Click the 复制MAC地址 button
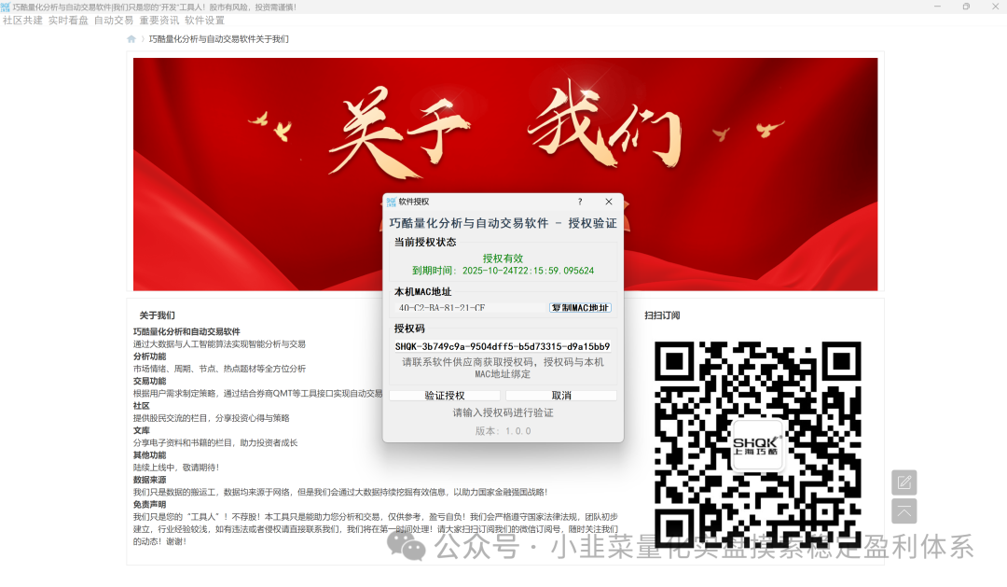Viewport: 1007px width, 587px height. 580,308
